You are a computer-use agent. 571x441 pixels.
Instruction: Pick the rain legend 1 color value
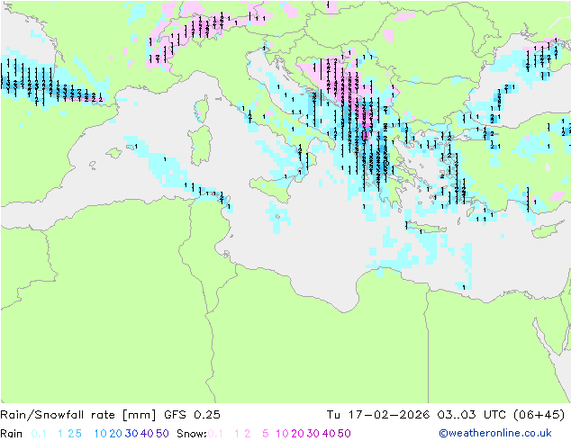(x=60, y=434)
